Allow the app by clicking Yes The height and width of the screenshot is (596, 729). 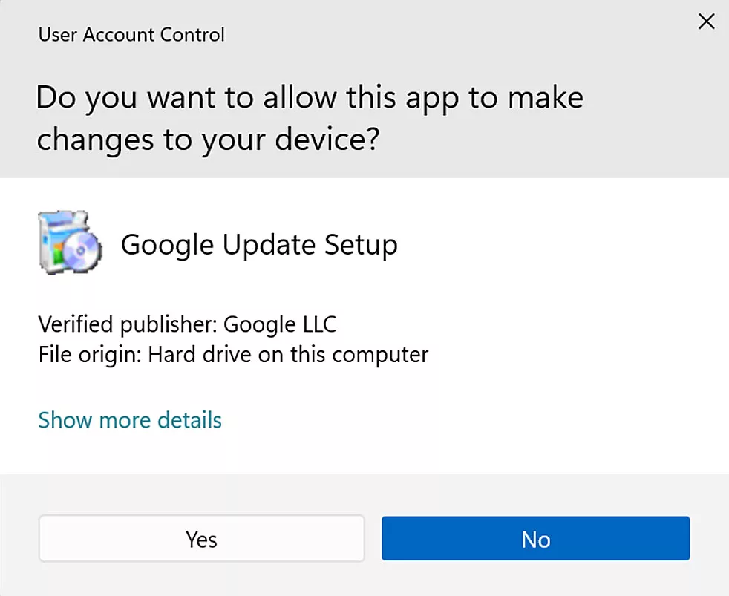click(200, 539)
